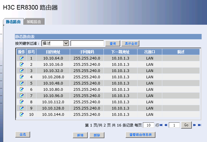The image size is (207, 142).
Task: Edit the route 10.10.16.0 row icon
Action: pos(21,64)
